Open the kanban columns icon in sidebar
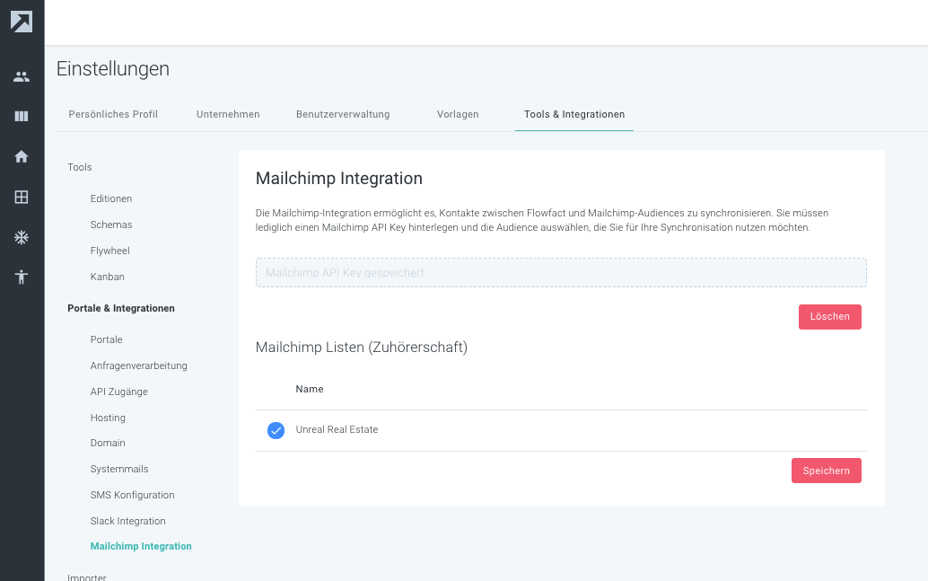Screen dimensions: 928x581 [x=22, y=116]
